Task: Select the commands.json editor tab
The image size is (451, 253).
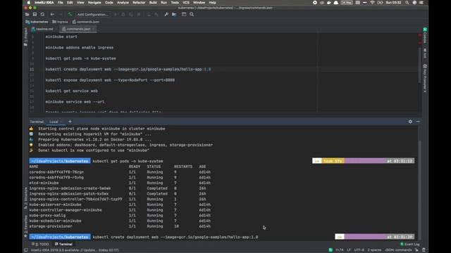Action: [78, 29]
